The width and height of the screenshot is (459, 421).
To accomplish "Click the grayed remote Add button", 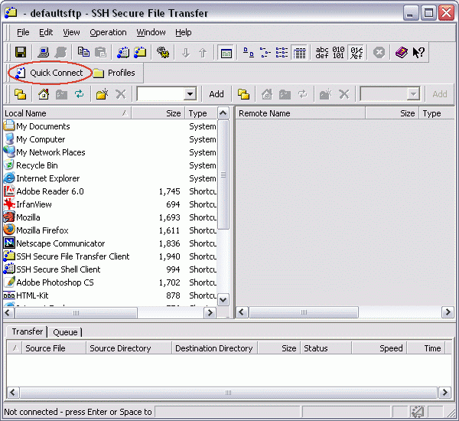I will click(440, 94).
